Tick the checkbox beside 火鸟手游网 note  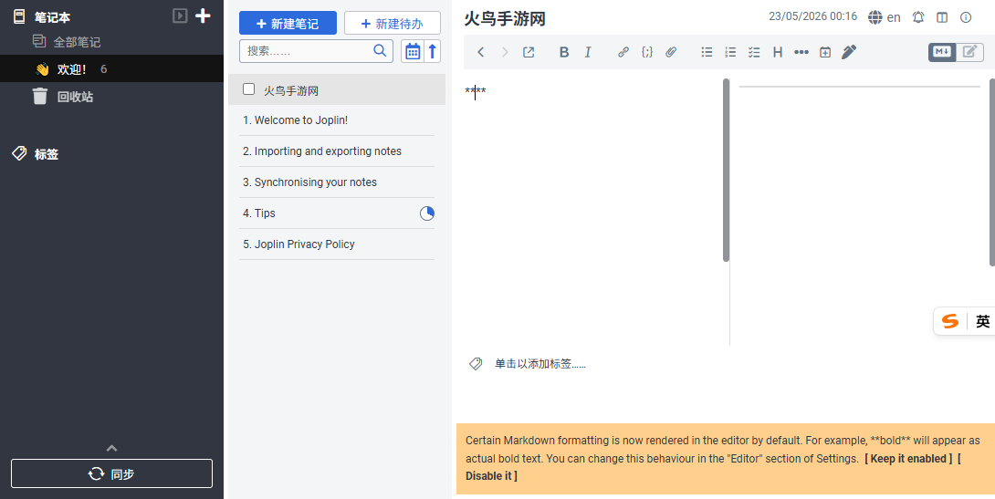tap(248, 89)
